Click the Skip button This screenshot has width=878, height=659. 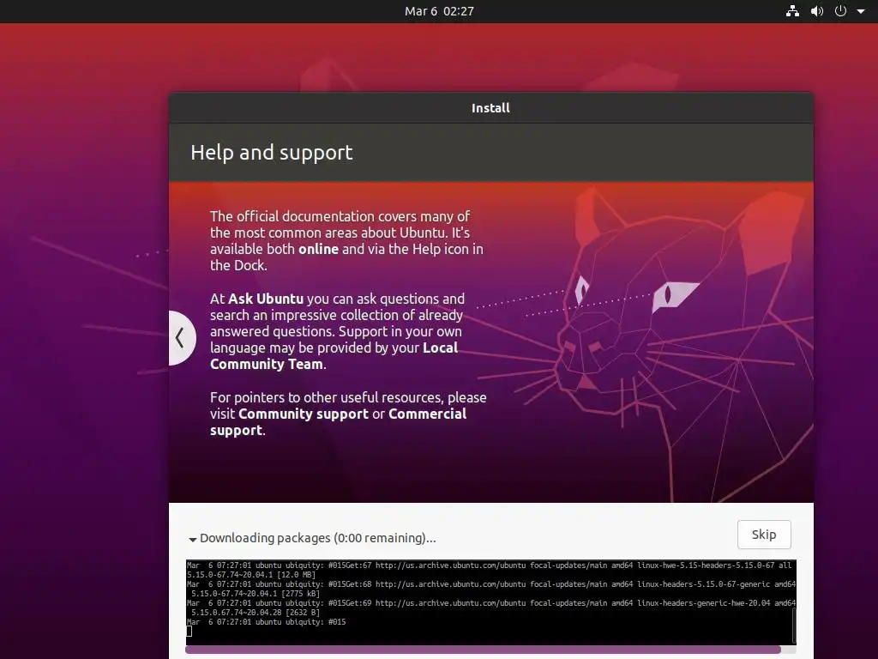click(764, 535)
